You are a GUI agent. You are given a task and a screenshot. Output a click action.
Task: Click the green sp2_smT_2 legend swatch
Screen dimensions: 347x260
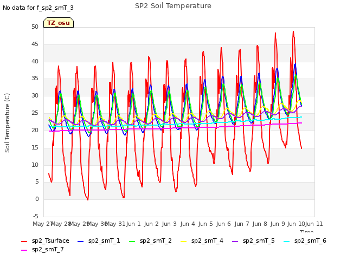coord(132,242)
